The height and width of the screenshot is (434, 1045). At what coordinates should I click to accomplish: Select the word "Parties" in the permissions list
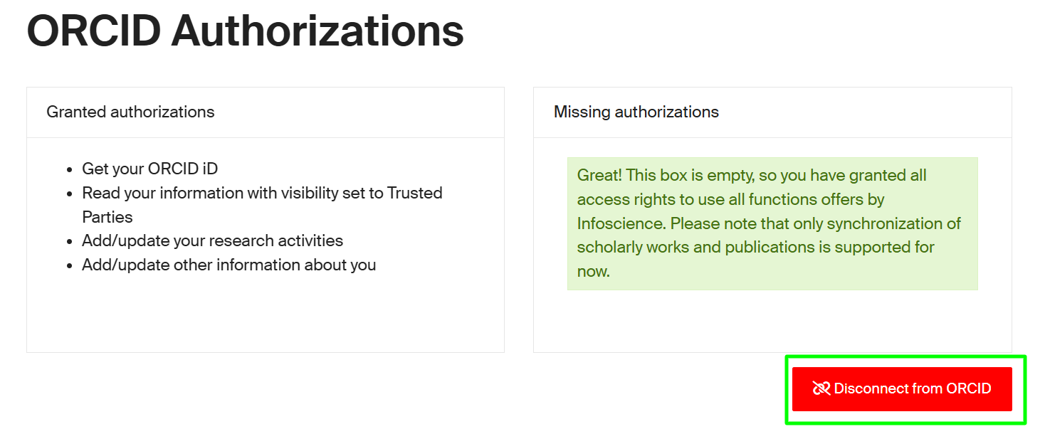[107, 217]
